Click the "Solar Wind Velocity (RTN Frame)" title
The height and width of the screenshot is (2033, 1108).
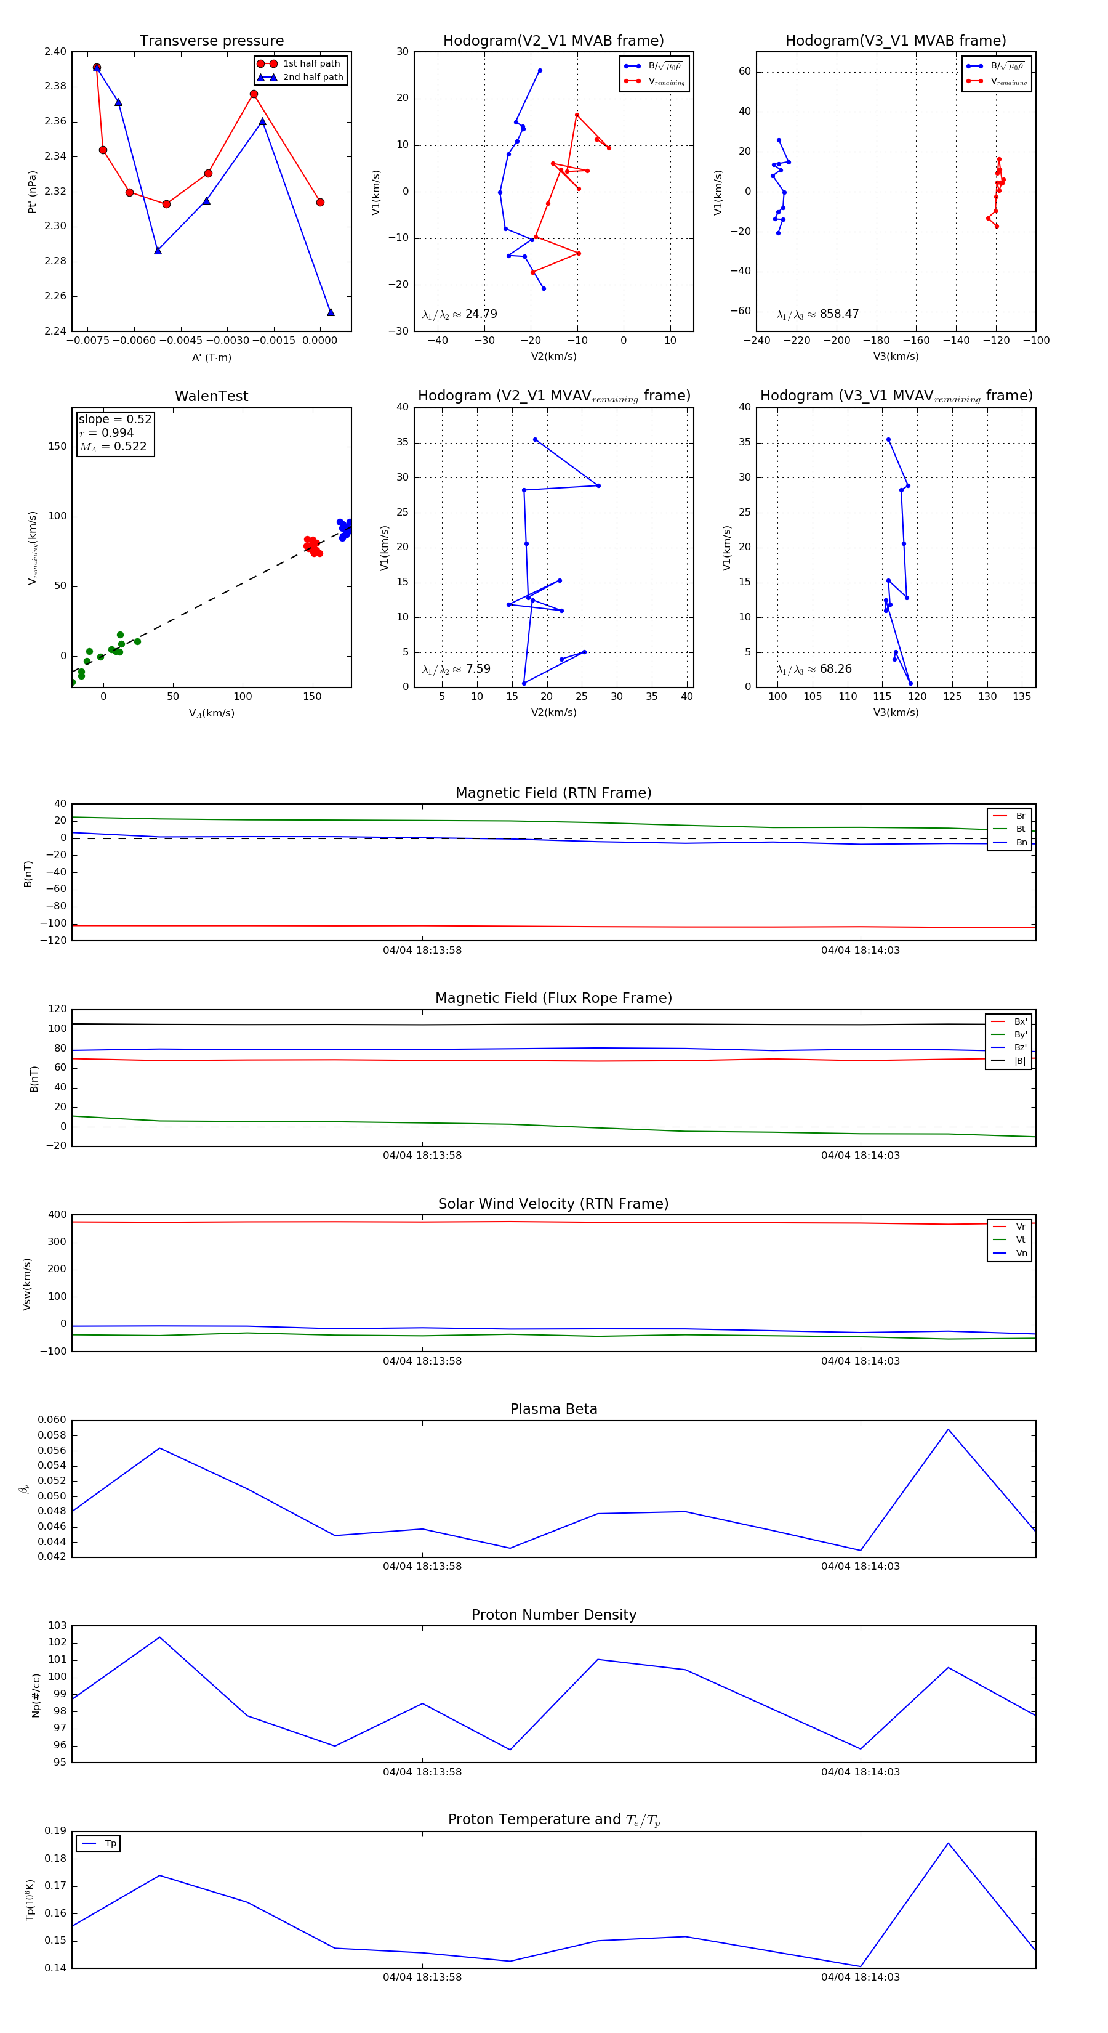tap(553, 1204)
